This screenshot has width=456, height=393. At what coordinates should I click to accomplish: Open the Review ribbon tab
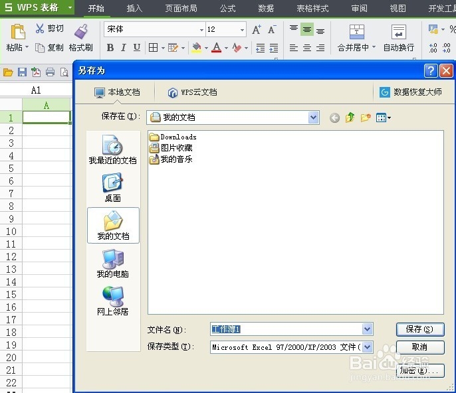pyautogui.click(x=359, y=8)
